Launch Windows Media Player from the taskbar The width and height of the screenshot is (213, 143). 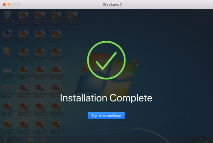tap(43, 140)
